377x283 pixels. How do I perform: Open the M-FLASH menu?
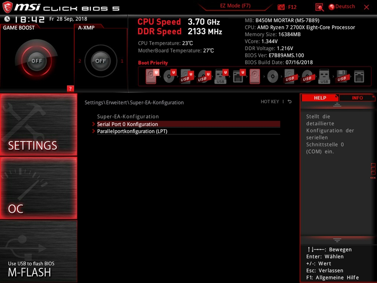(x=38, y=251)
